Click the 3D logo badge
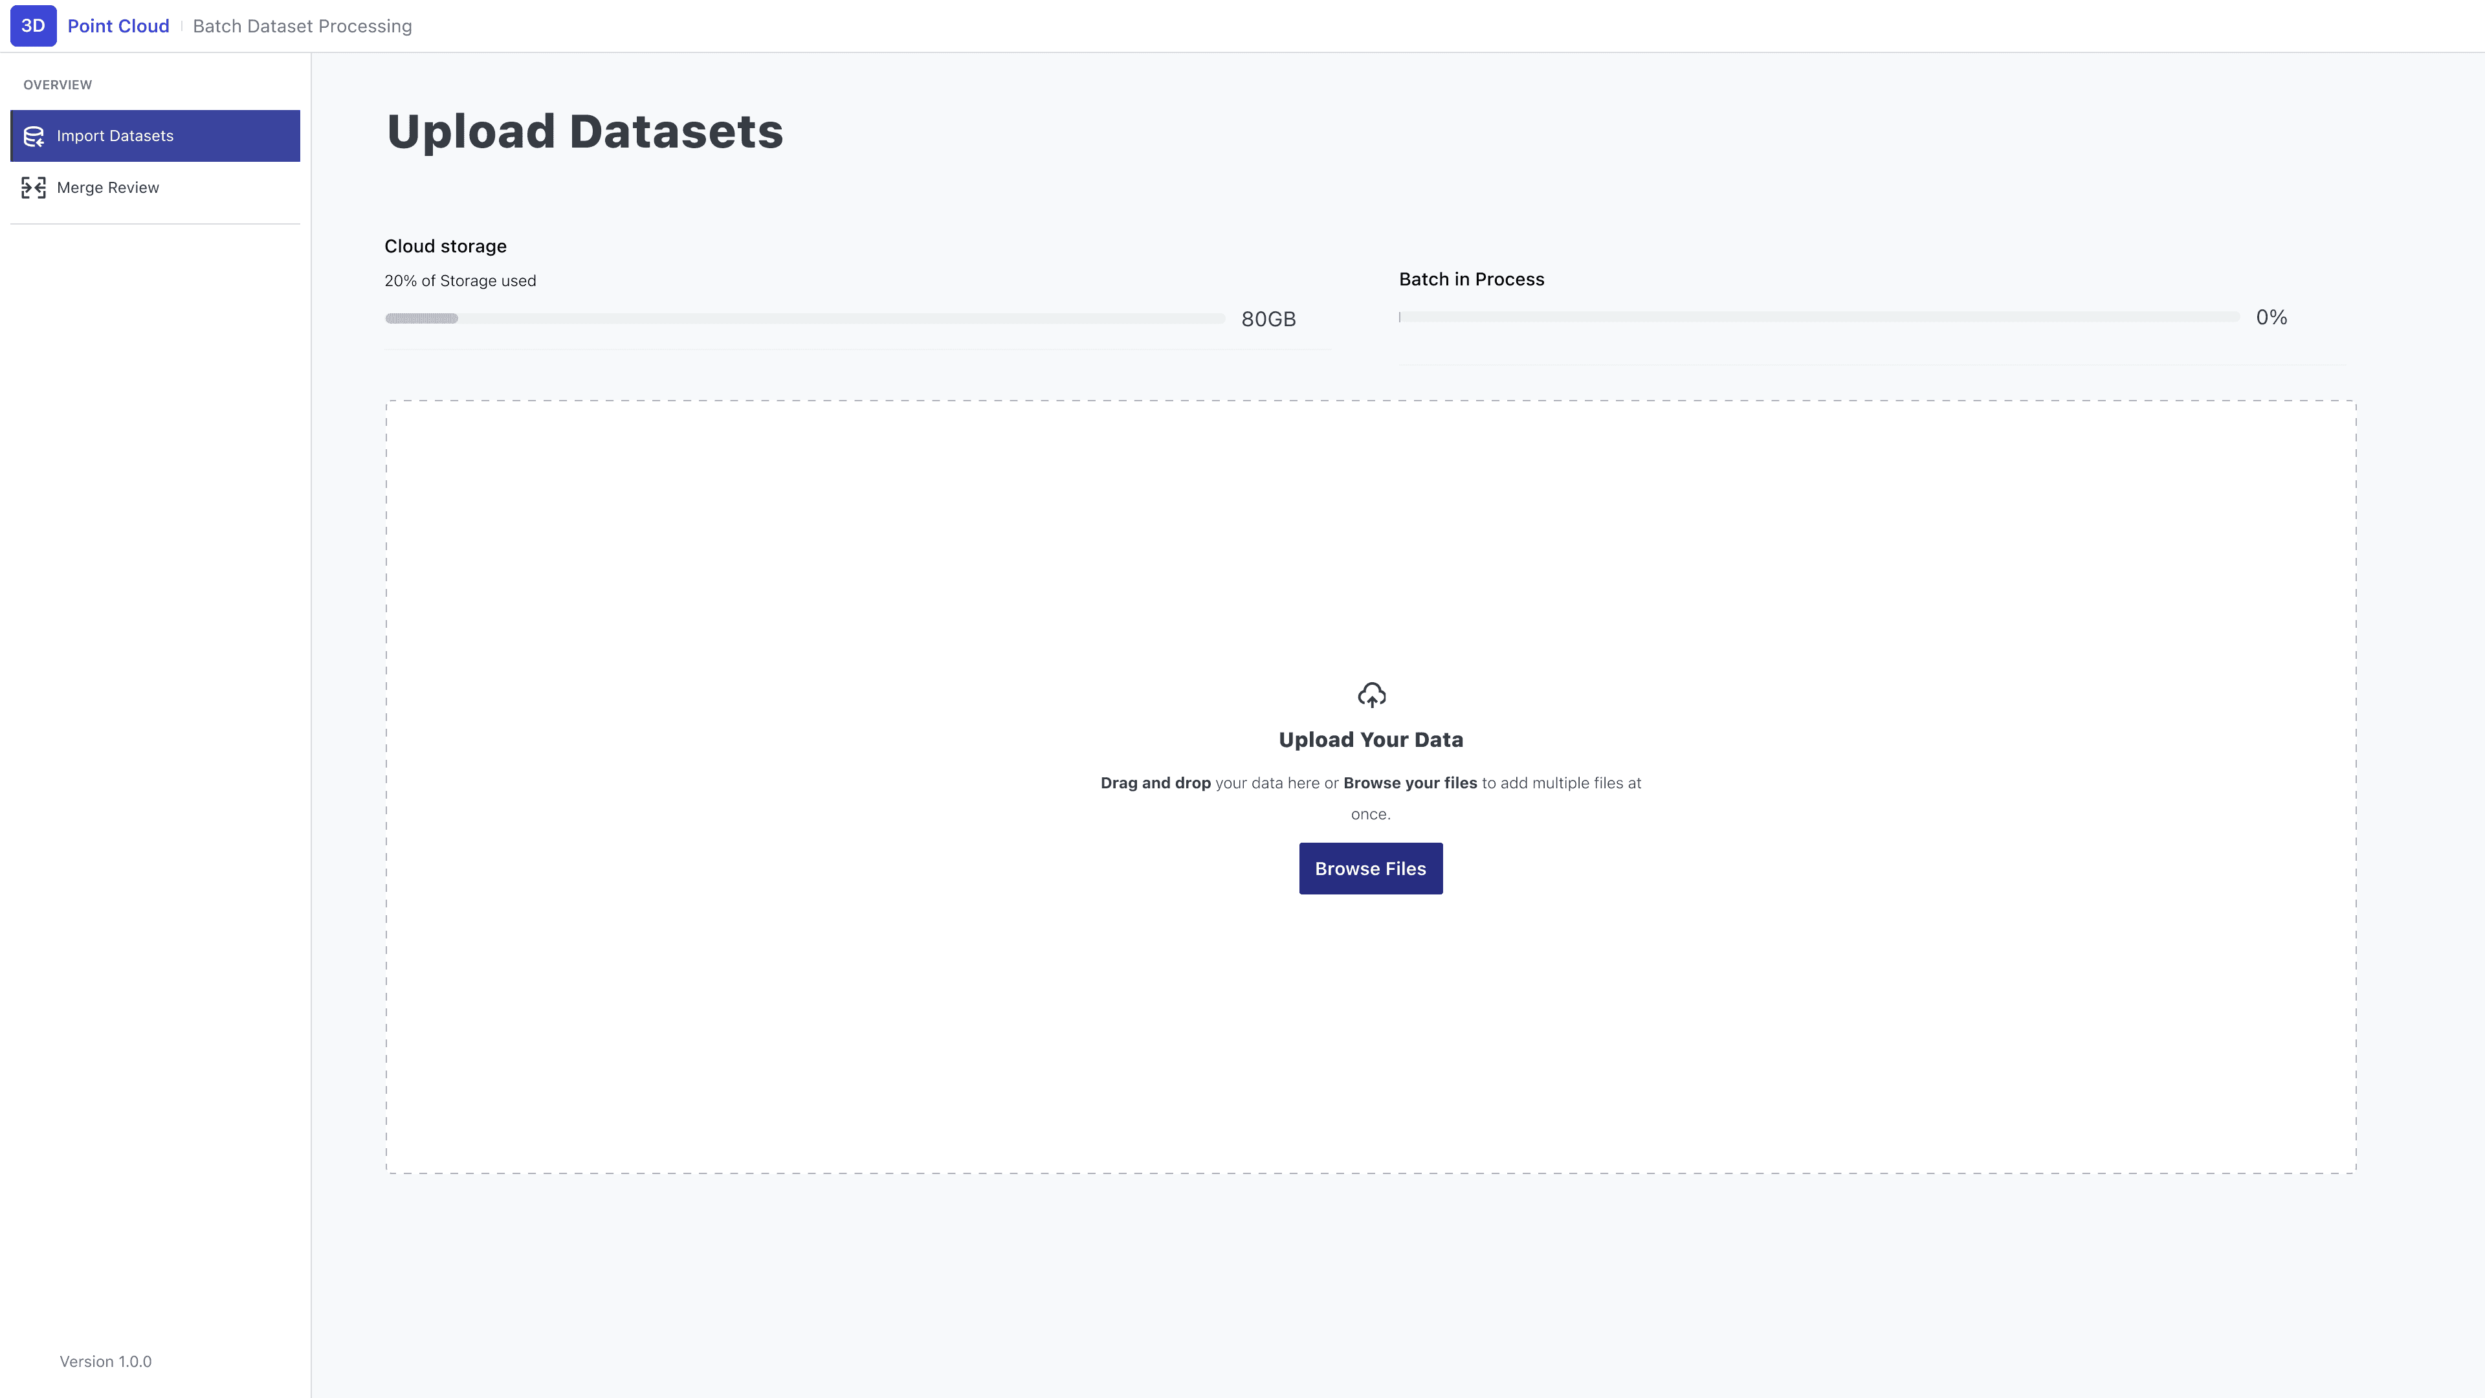 [x=33, y=26]
